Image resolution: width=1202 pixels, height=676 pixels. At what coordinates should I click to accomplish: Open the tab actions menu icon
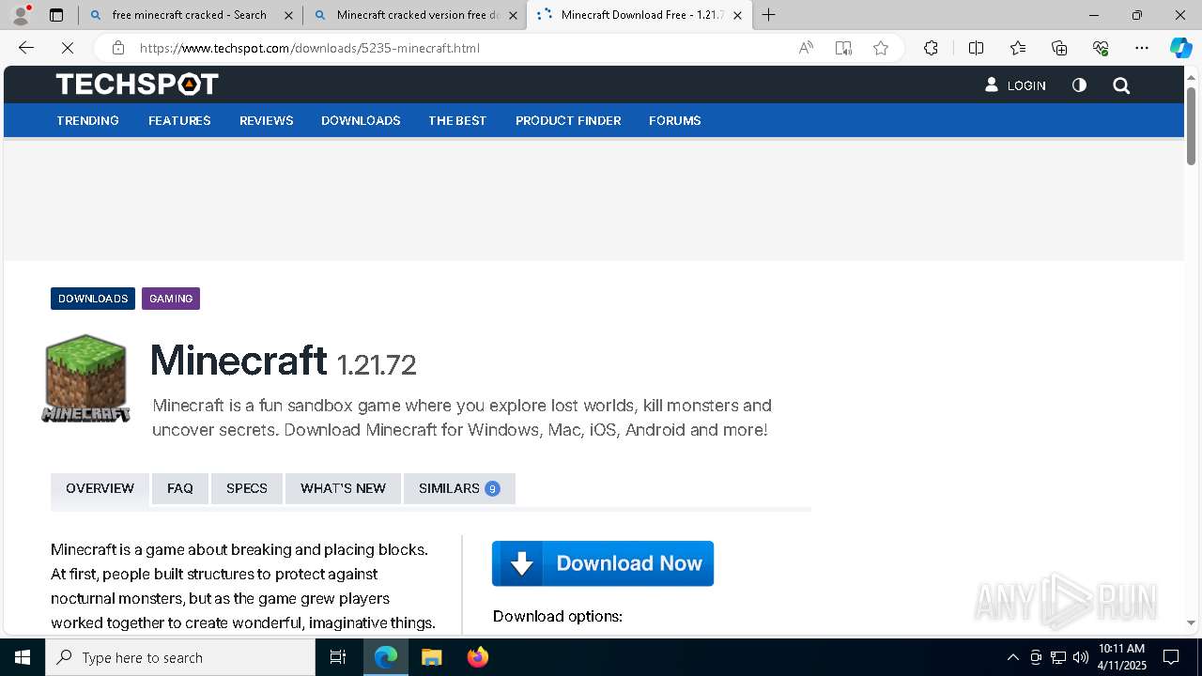point(56,15)
